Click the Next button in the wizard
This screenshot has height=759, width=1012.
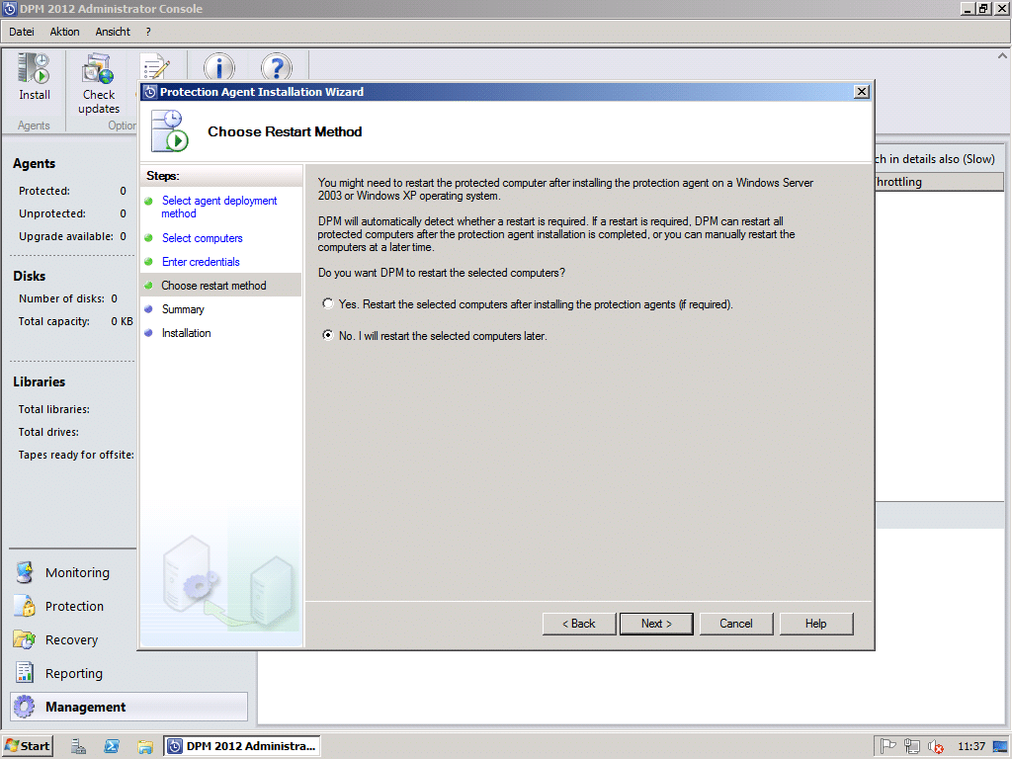pos(656,624)
